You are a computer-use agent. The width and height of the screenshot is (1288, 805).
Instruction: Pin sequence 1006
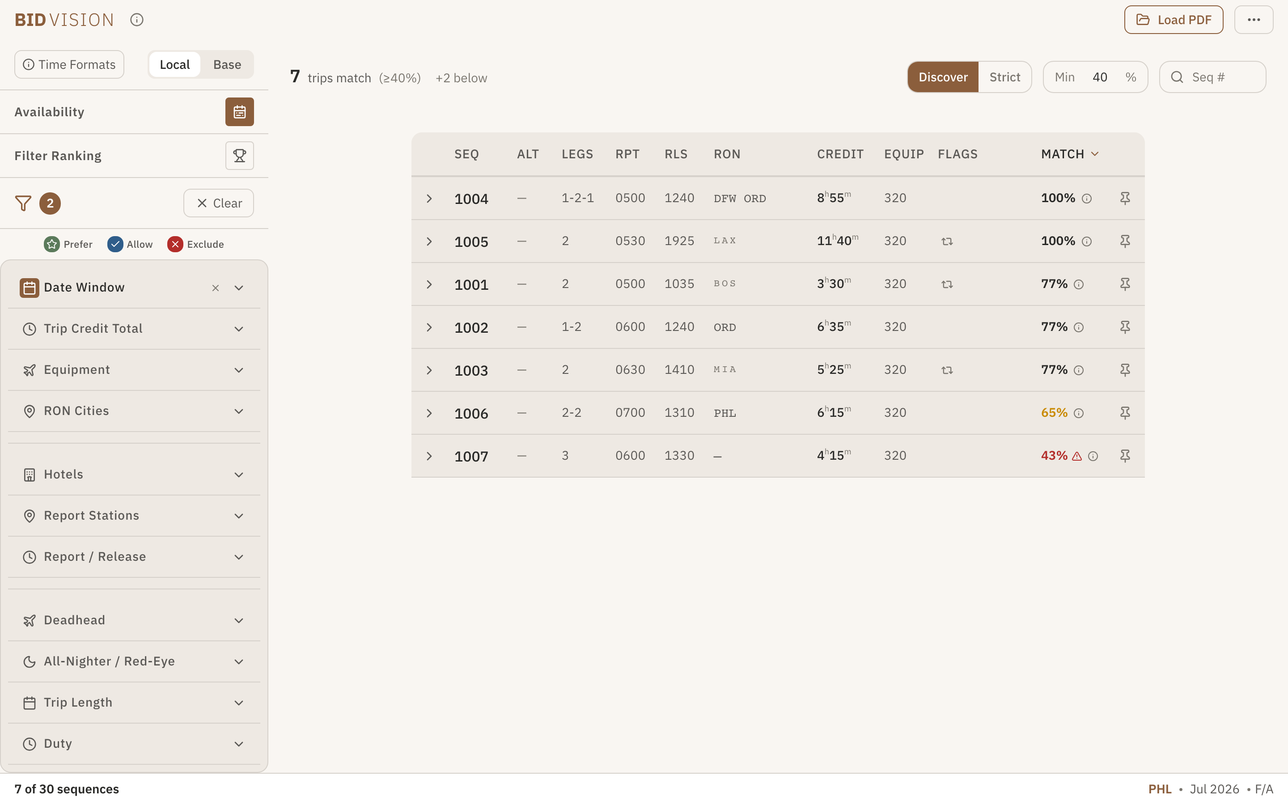(x=1125, y=413)
